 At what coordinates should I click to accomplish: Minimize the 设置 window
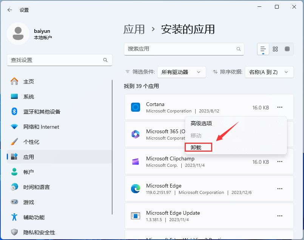[x=259, y=7]
